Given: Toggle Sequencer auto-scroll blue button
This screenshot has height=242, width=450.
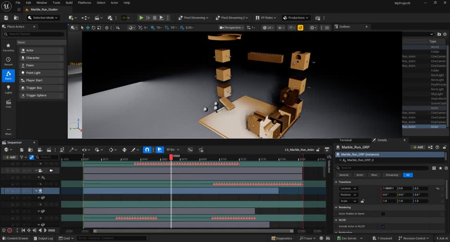Looking at the screenshot, I should click(159, 150).
